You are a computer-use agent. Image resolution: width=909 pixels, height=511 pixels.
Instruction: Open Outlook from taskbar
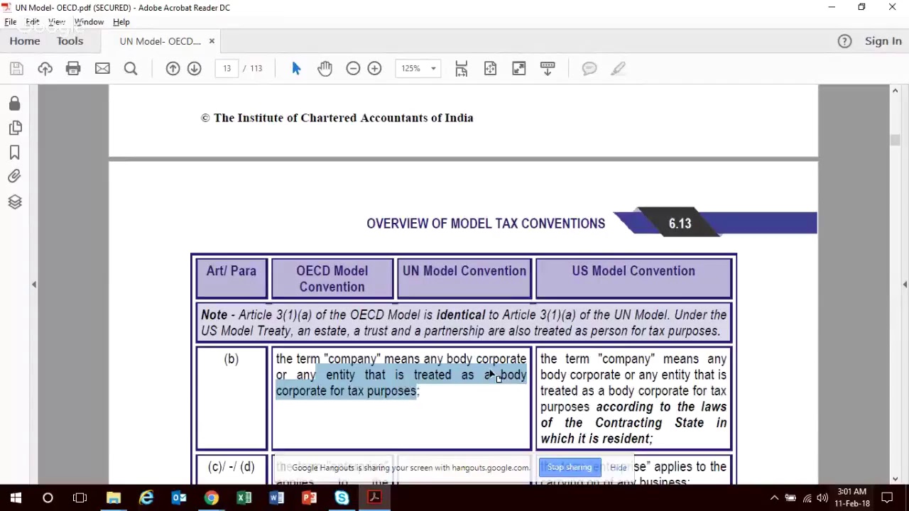tap(179, 498)
